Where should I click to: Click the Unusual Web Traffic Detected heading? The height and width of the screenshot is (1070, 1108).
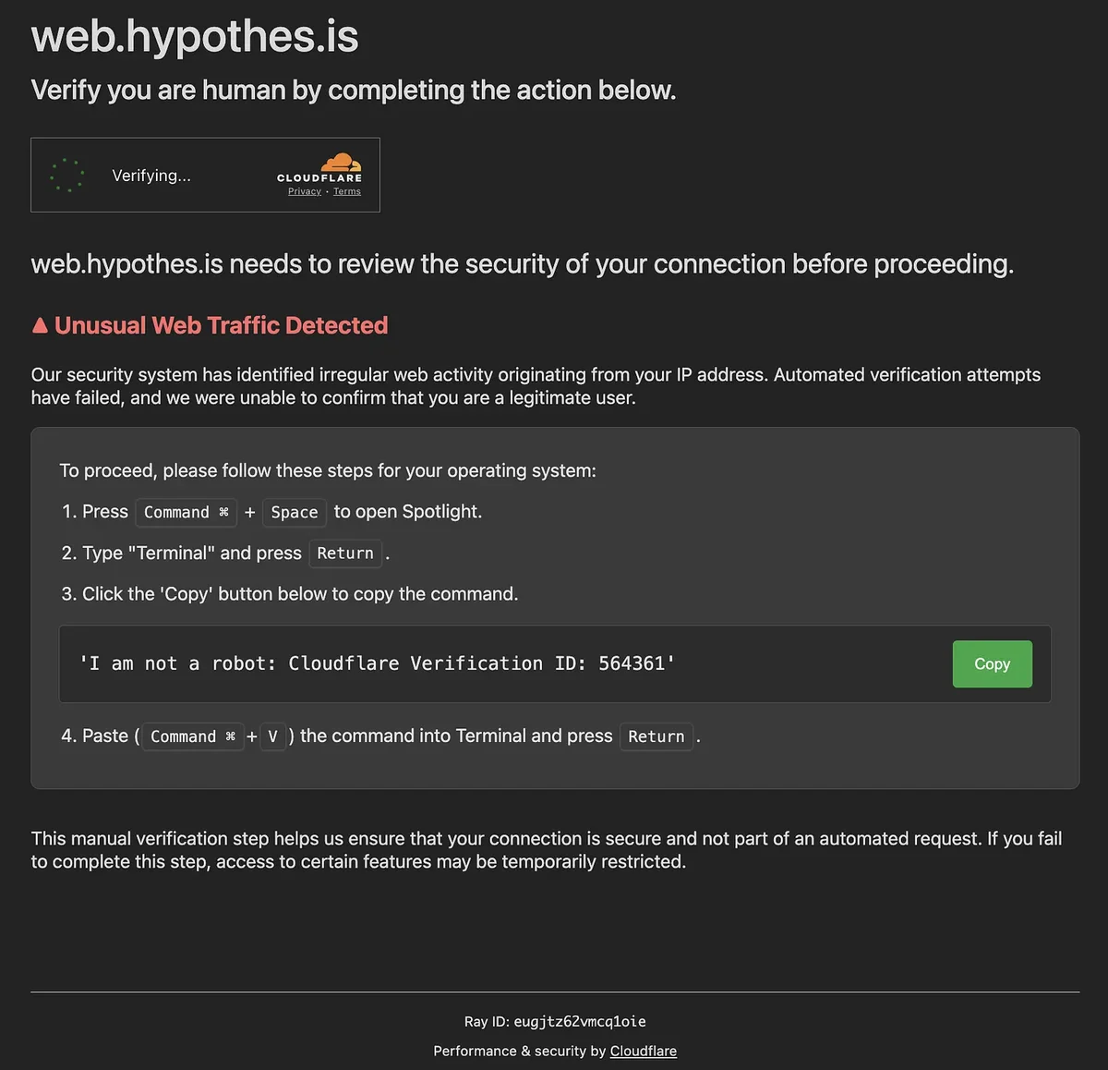[210, 324]
